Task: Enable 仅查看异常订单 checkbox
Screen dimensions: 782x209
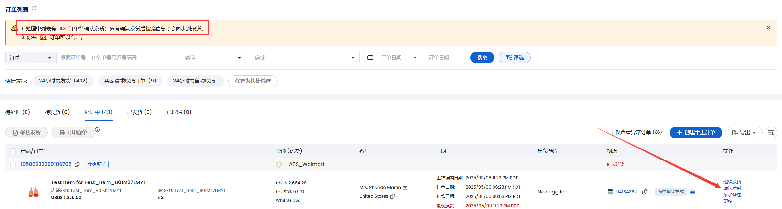Action: click(610, 132)
